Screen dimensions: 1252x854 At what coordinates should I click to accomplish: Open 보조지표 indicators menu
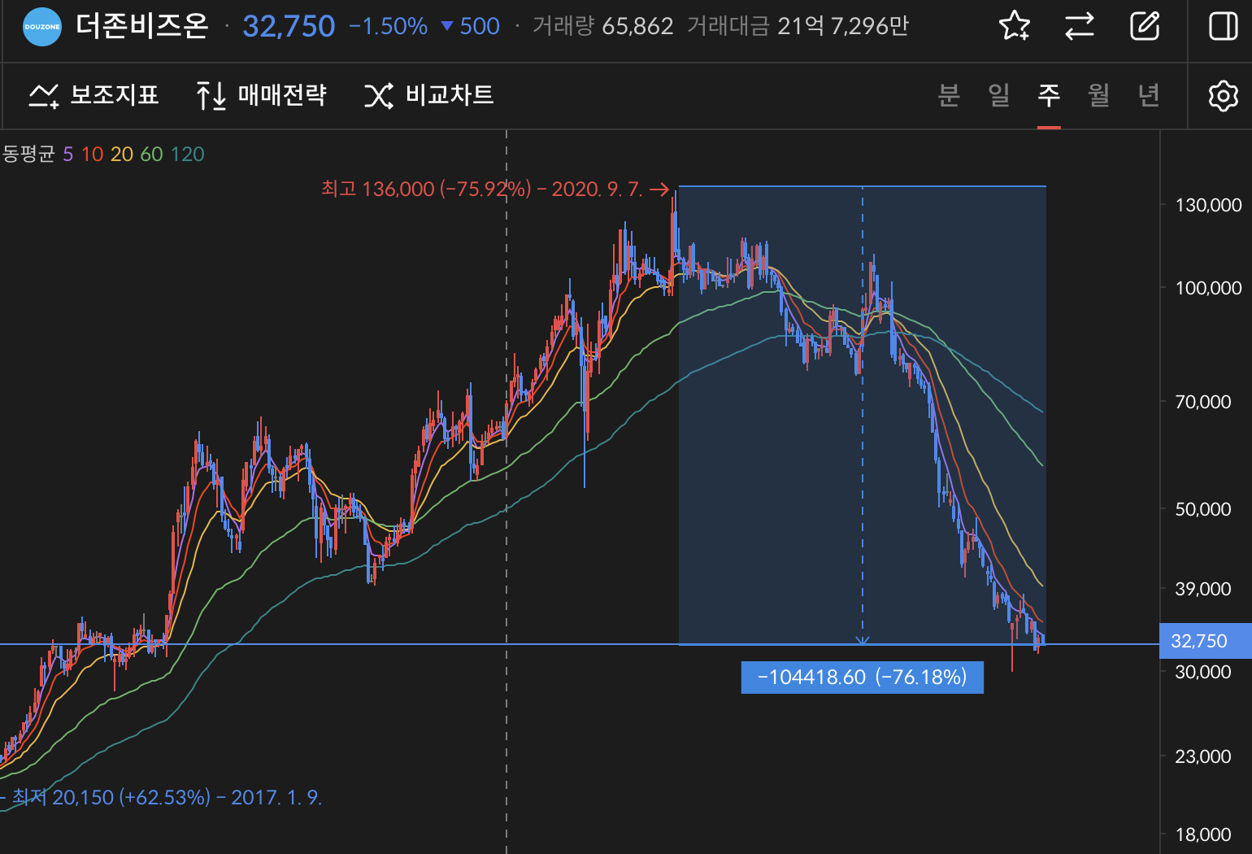click(x=93, y=95)
